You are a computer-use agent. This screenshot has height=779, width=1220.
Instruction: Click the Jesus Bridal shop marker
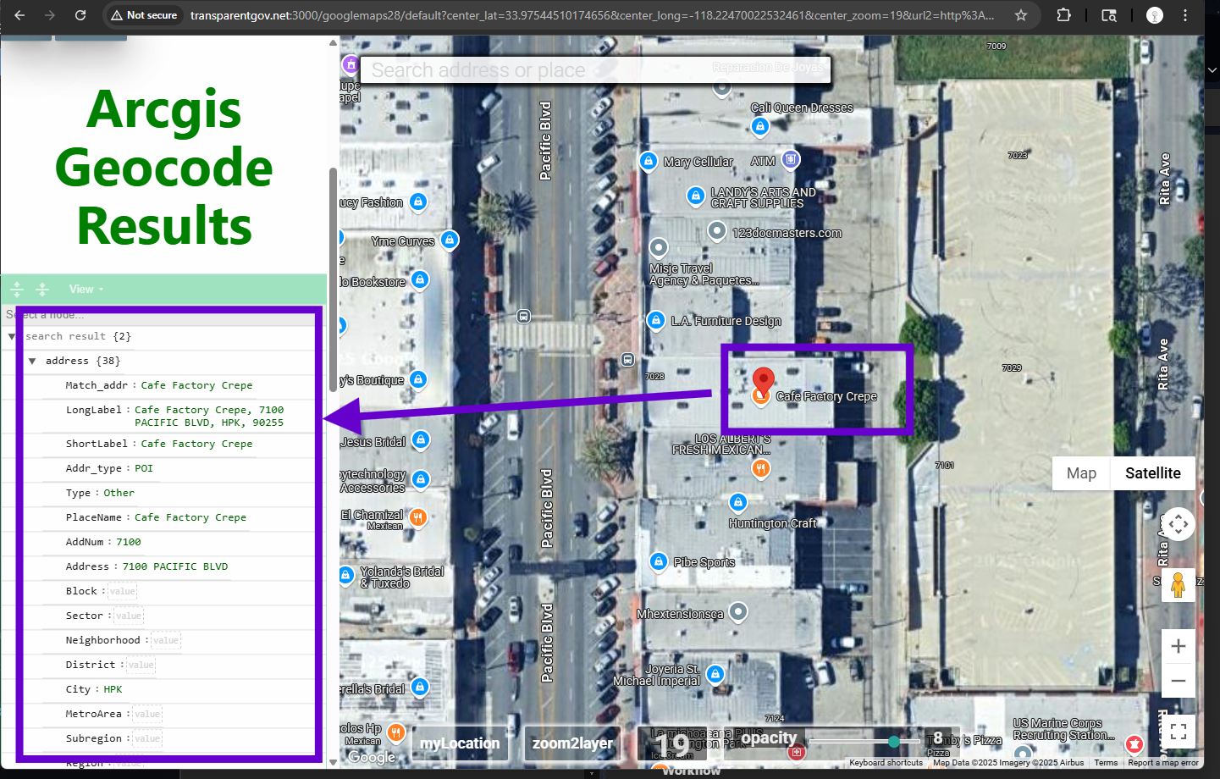421,439
